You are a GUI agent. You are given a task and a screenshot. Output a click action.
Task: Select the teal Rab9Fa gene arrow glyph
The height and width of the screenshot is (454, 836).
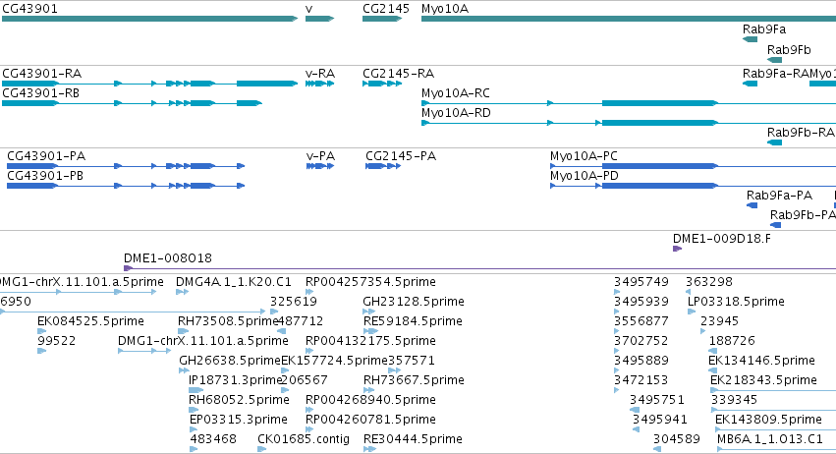750,39
